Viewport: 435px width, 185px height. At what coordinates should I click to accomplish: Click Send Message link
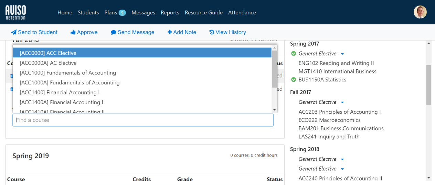132,32
